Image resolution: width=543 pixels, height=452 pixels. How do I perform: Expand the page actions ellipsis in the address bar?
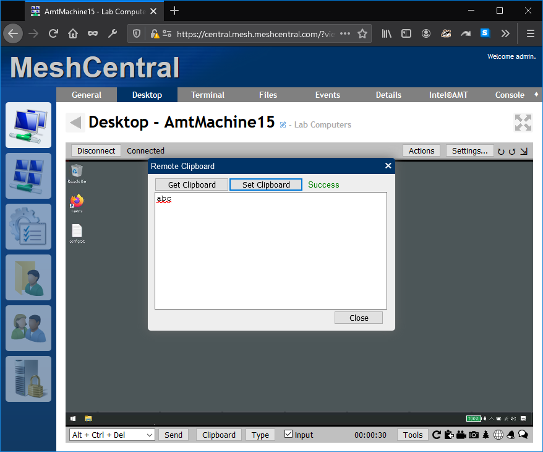[345, 33]
